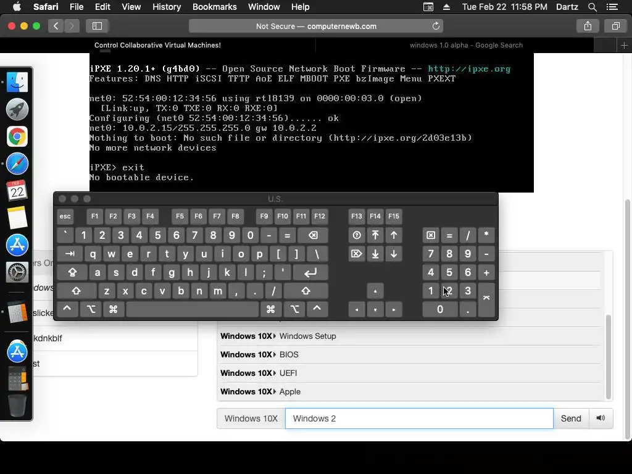Open the Safari File menu

coord(76,7)
